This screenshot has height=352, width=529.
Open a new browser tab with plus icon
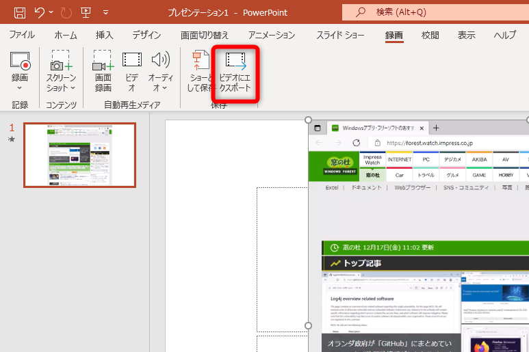click(436, 128)
